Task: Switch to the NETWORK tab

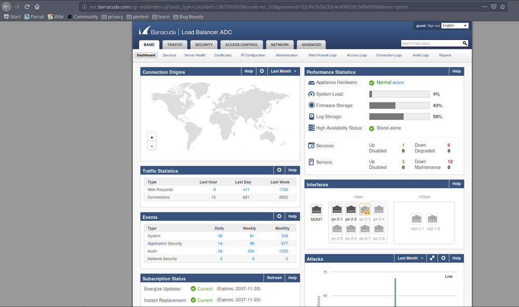Action: [280, 45]
